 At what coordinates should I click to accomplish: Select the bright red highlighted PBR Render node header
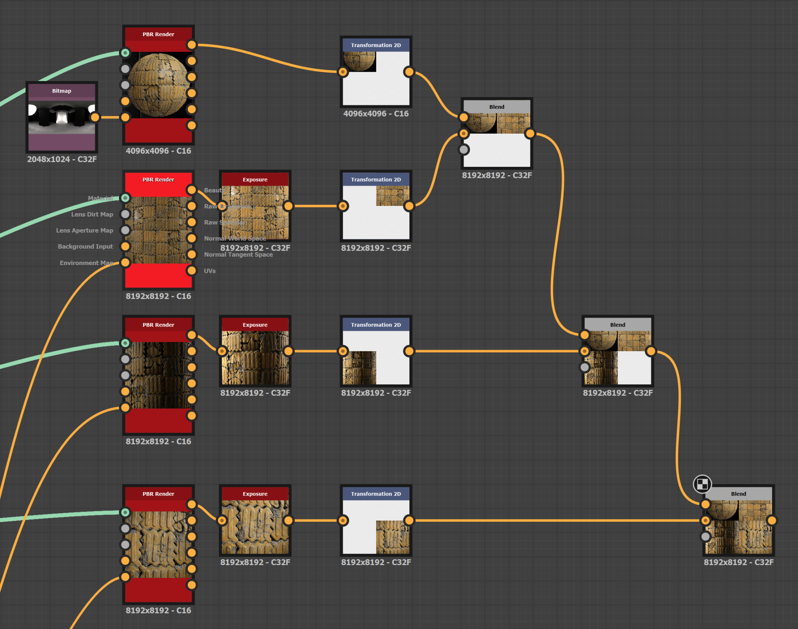pyautogui.click(x=158, y=180)
